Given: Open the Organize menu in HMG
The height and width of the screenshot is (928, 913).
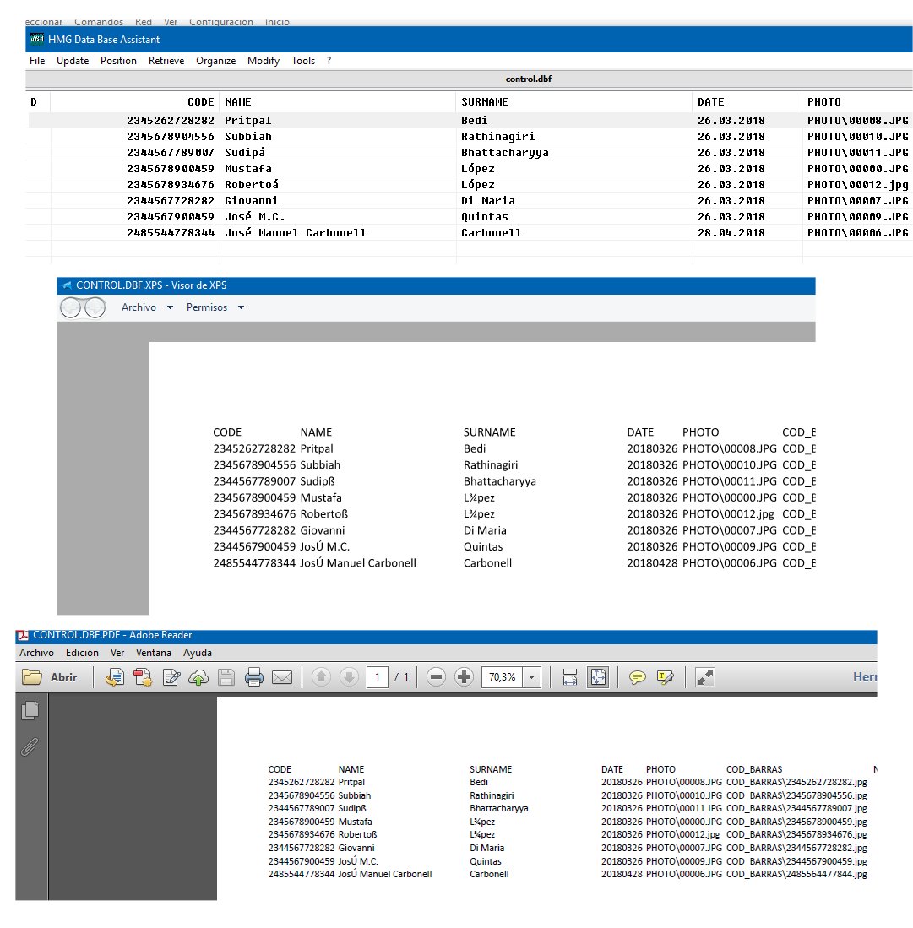Looking at the screenshot, I should tap(216, 61).
